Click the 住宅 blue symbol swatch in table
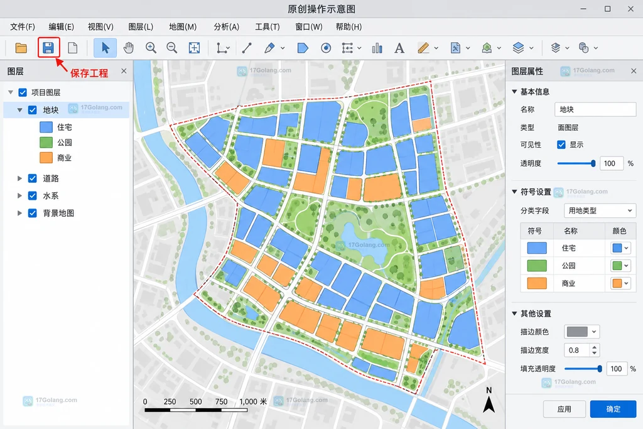 point(537,247)
